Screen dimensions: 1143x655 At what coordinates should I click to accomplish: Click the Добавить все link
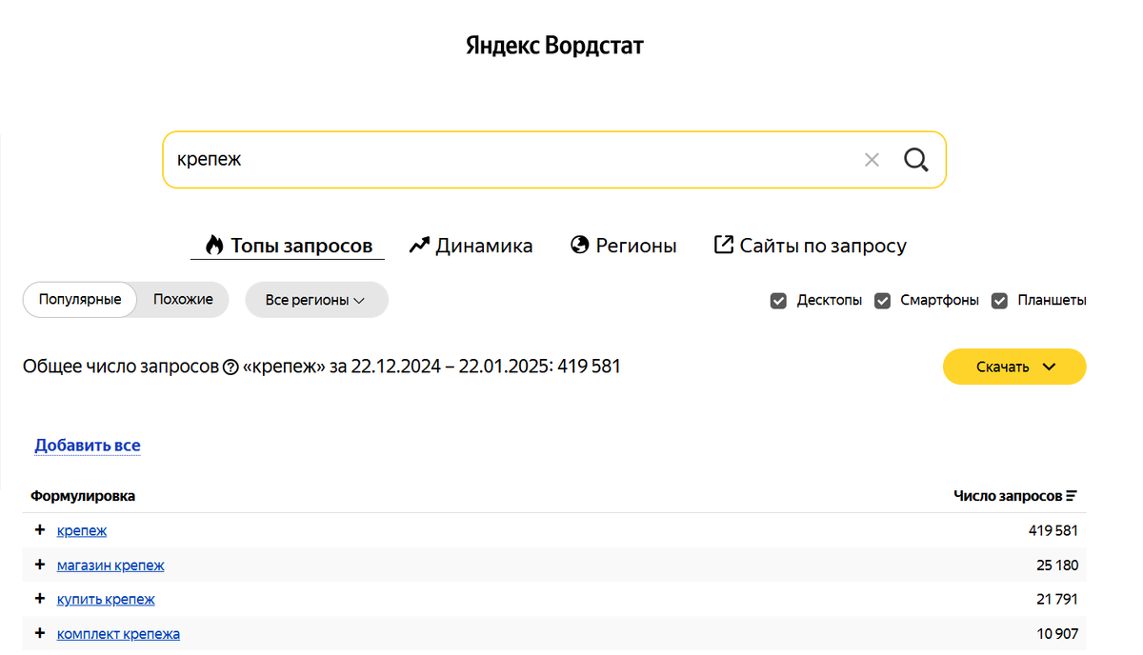tap(88, 446)
